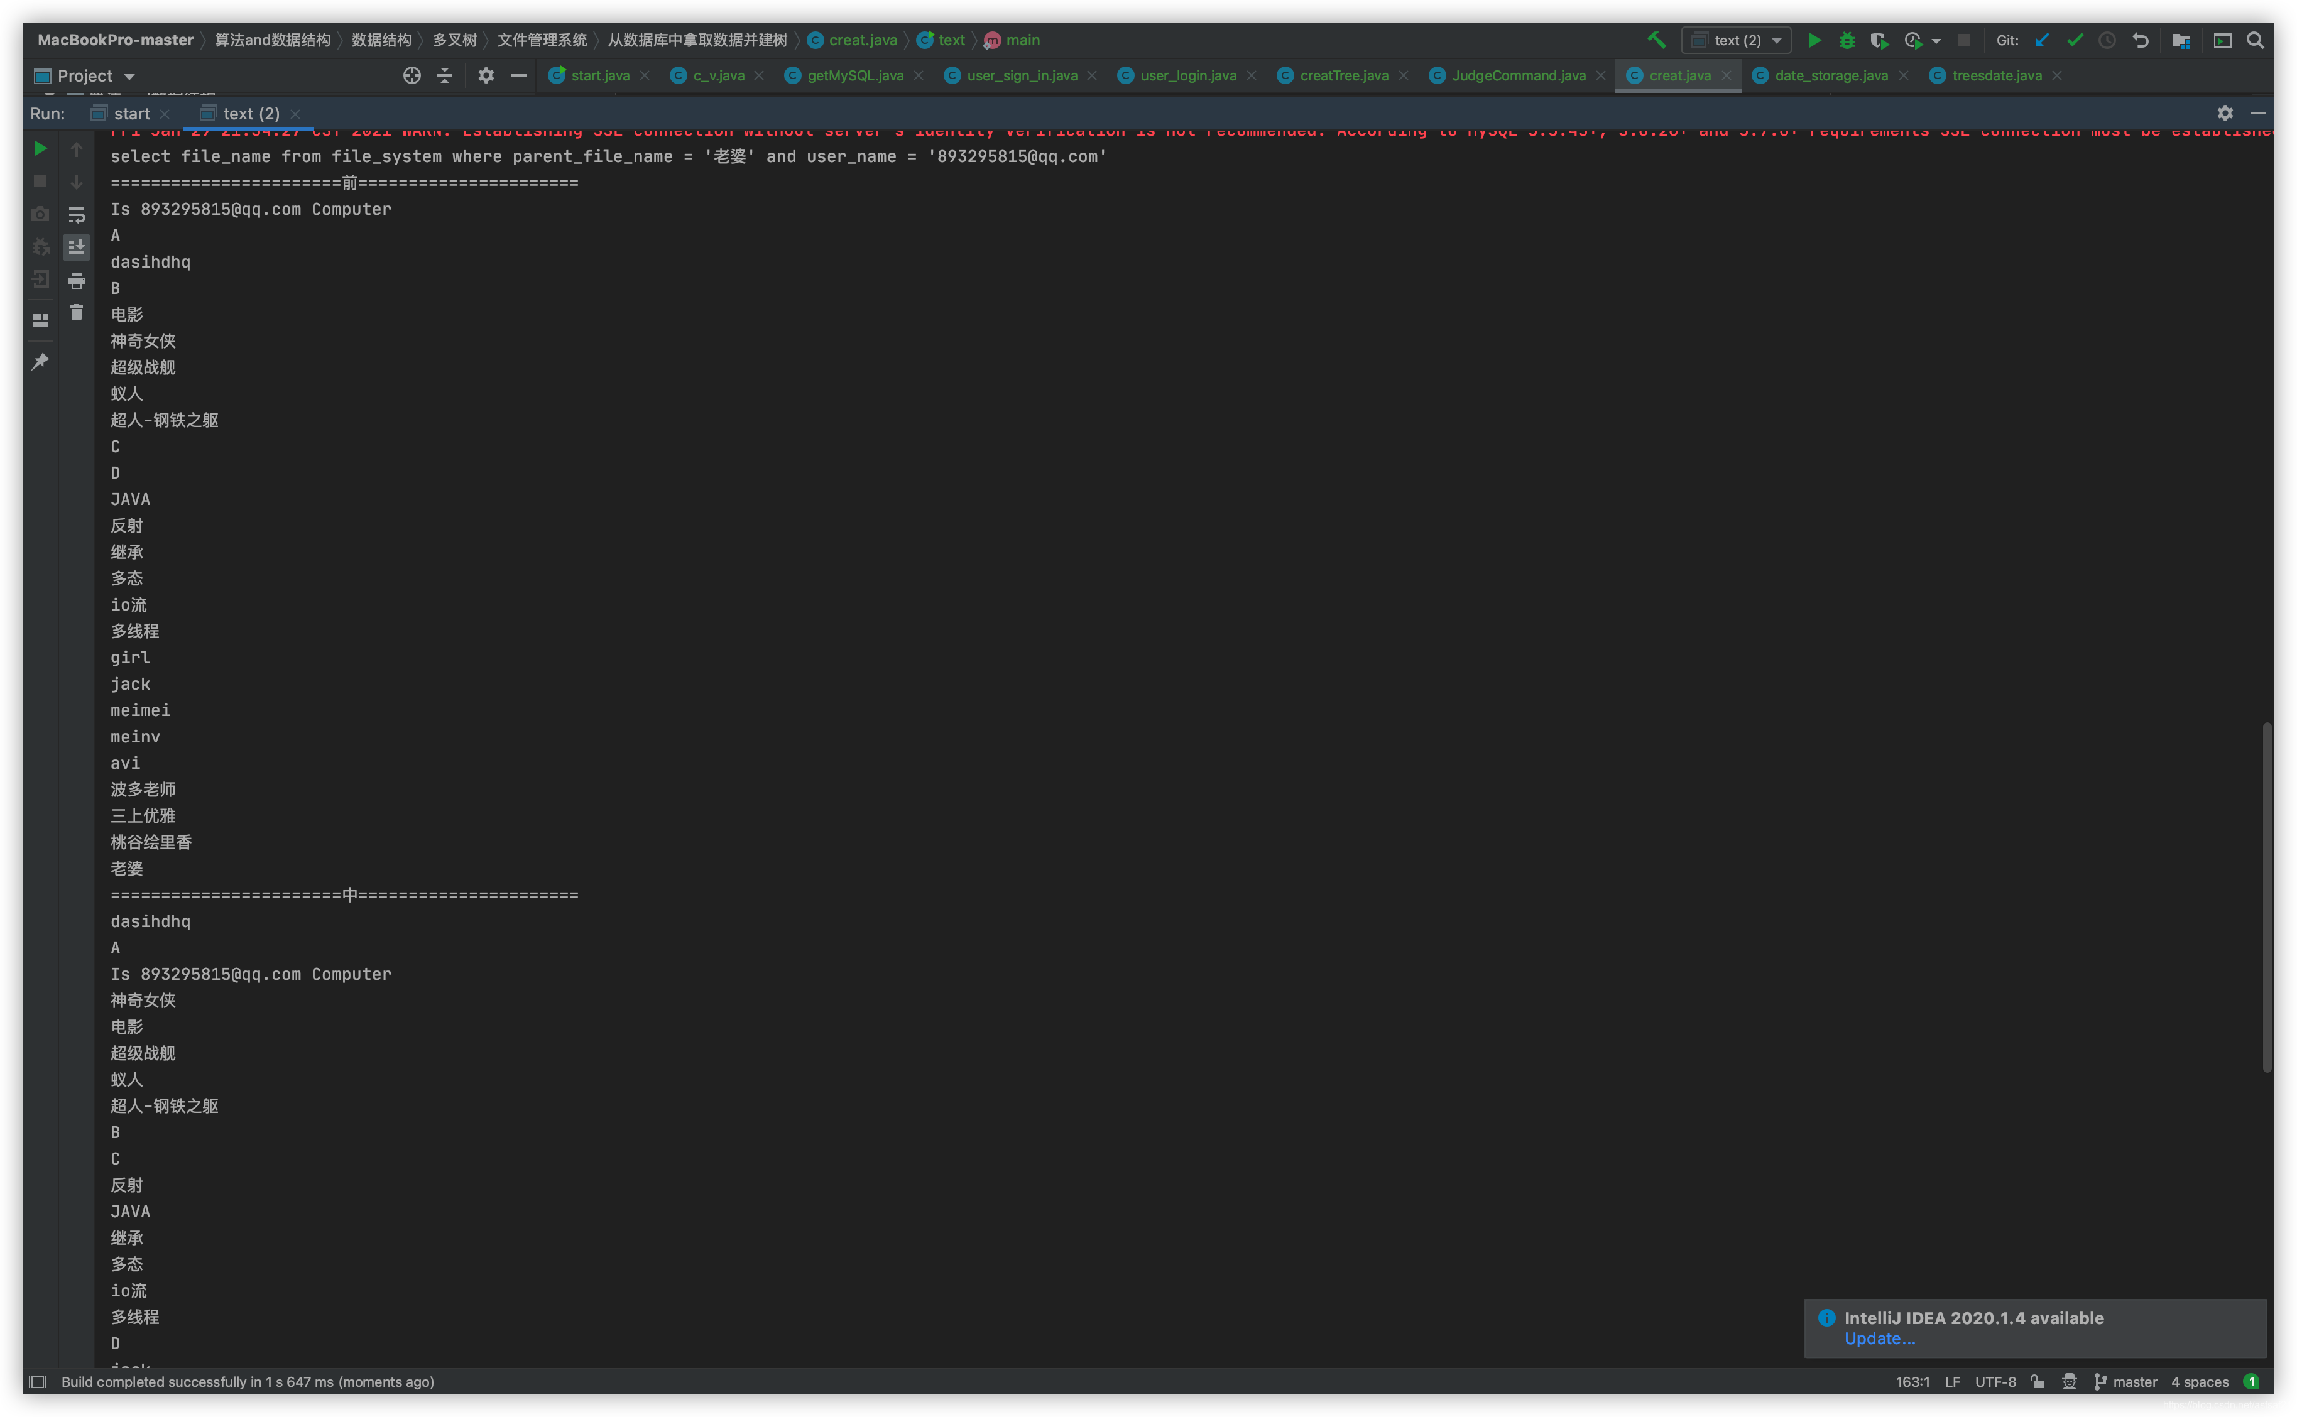Open Search Everywhere magnifier icon
2297x1417 pixels.
(x=2256, y=40)
